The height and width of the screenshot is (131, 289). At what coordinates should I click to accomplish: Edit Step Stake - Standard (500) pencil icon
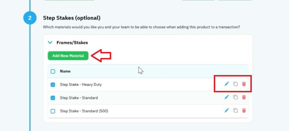click(226, 111)
